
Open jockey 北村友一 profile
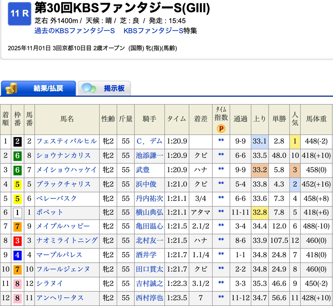(150, 240)
